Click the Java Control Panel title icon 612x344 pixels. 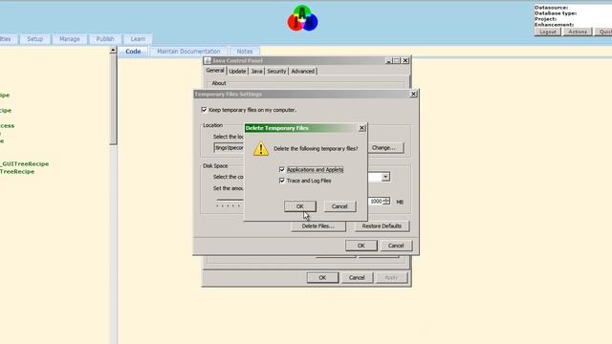pyautogui.click(x=208, y=61)
